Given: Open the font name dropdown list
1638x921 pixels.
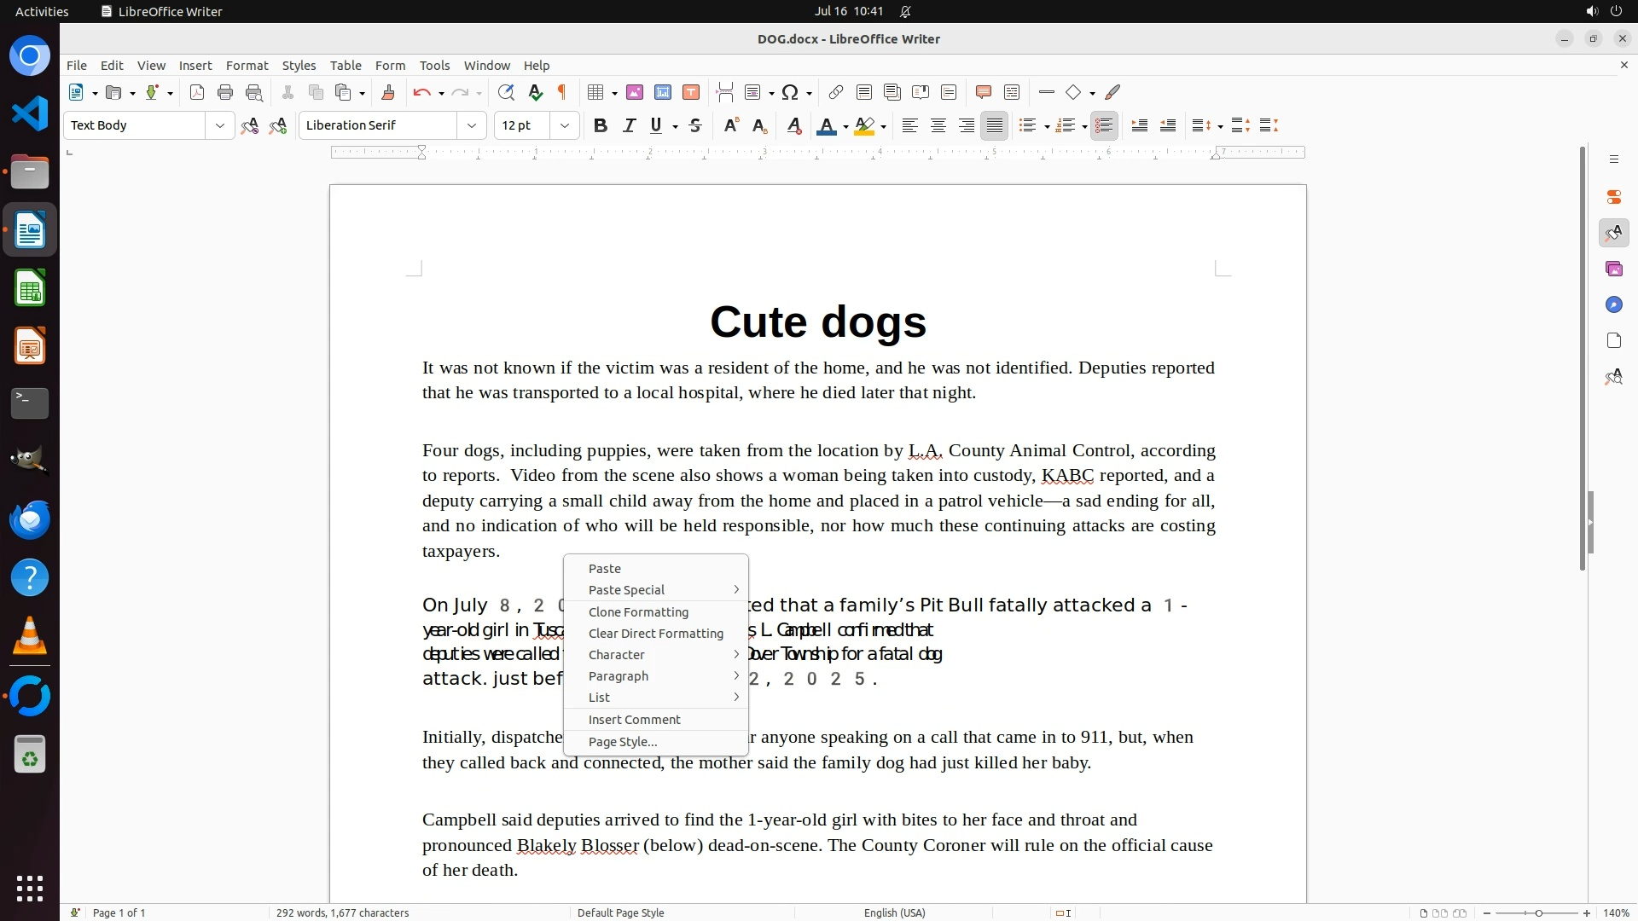Looking at the screenshot, I should pos(472,126).
